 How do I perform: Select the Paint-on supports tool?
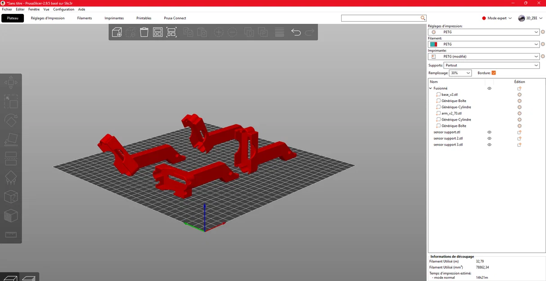11,178
